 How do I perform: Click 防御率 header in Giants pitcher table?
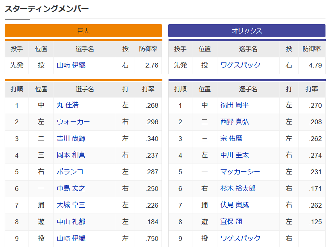tap(148, 49)
